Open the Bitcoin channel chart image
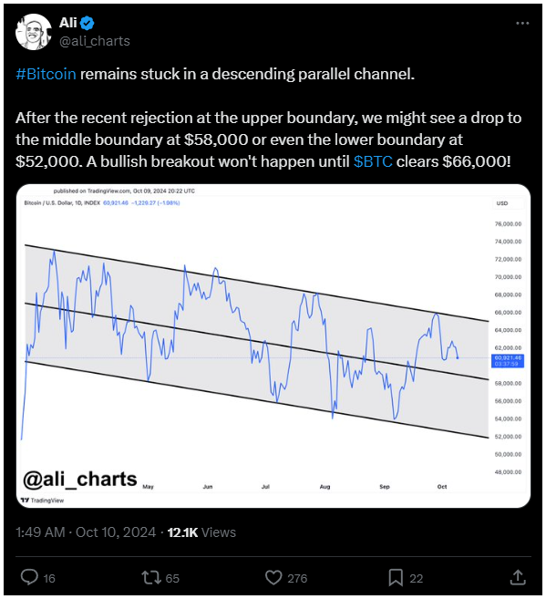Screen dimensions: 546x599 273,346
